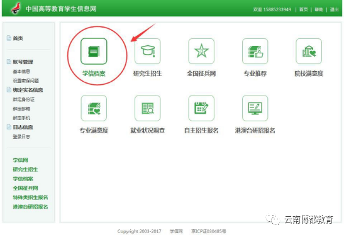
Task: Select the 日志信息 sidebar heading
Action: click(x=23, y=127)
